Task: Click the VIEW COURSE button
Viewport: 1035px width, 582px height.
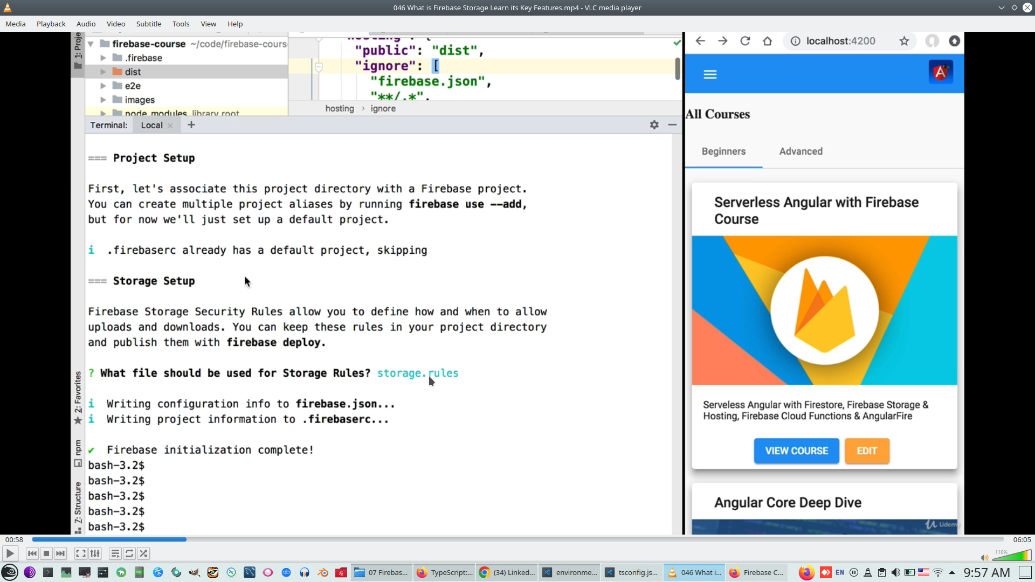Action: click(x=796, y=451)
